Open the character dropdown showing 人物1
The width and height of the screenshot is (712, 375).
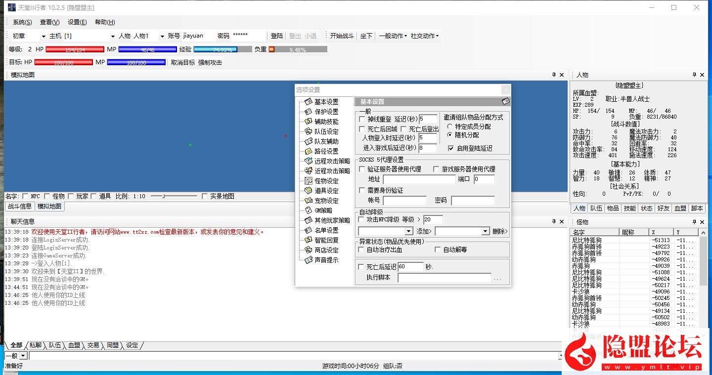(162, 35)
